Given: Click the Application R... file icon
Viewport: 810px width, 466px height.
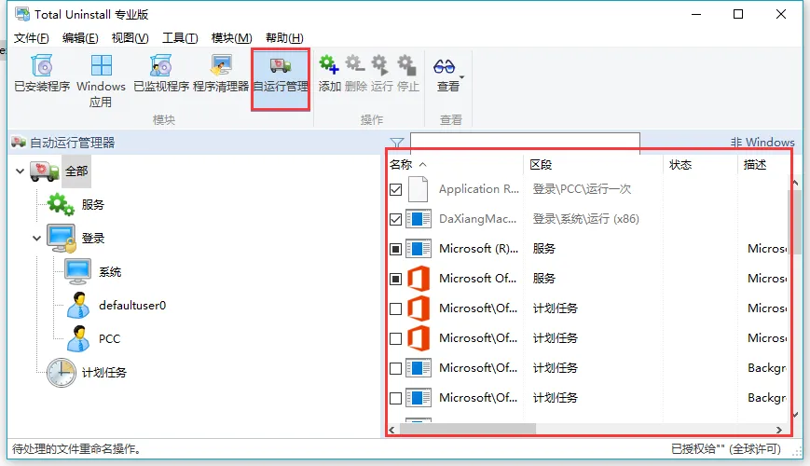Looking at the screenshot, I should click(x=418, y=189).
